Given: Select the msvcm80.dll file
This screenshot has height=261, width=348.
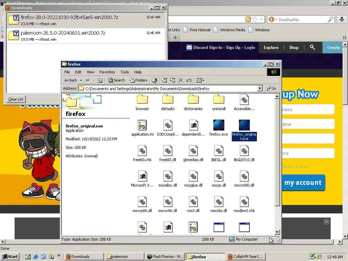Looking at the screenshot, I should pyautogui.click(x=244, y=179).
